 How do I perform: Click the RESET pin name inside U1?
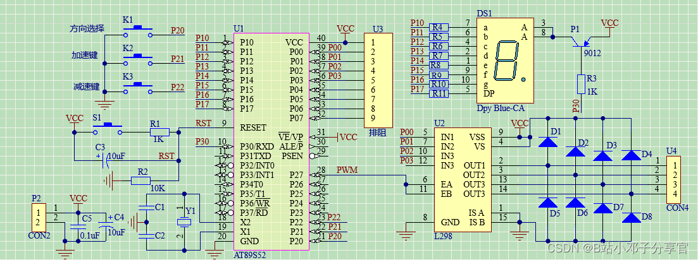[253, 127]
